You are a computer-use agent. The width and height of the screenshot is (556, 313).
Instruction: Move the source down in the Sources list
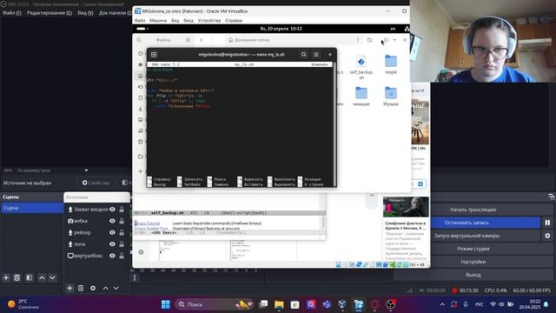pyautogui.click(x=116, y=288)
